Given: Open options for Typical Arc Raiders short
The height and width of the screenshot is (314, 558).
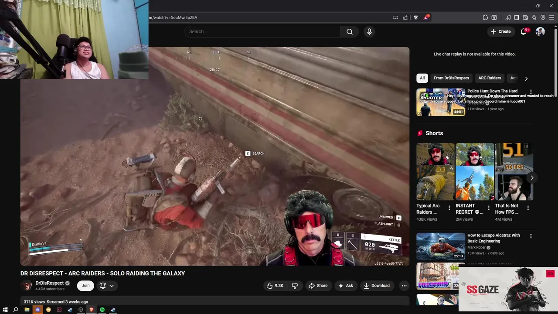Looking at the screenshot, I should click(x=449, y=208).
